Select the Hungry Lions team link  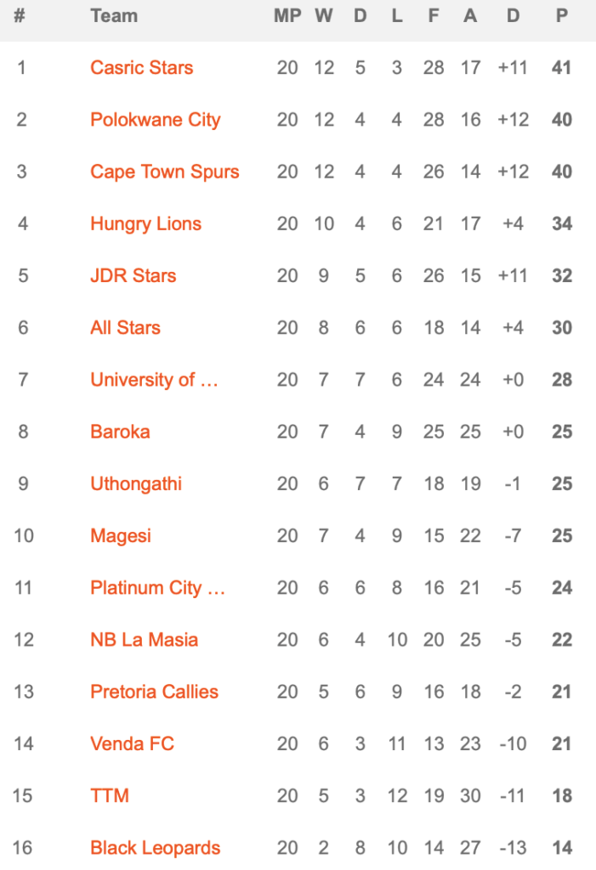click(x=145, y=224)
